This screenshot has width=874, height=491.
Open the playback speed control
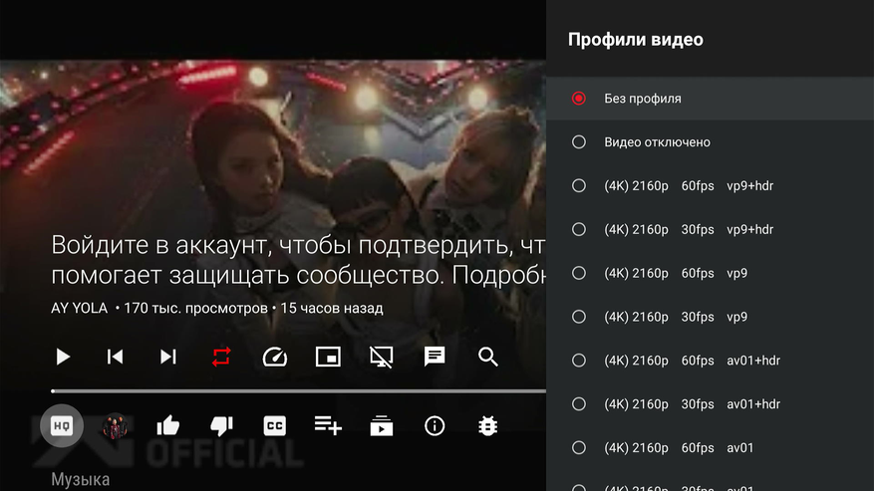pyautogui.click(x=275, y=357)
